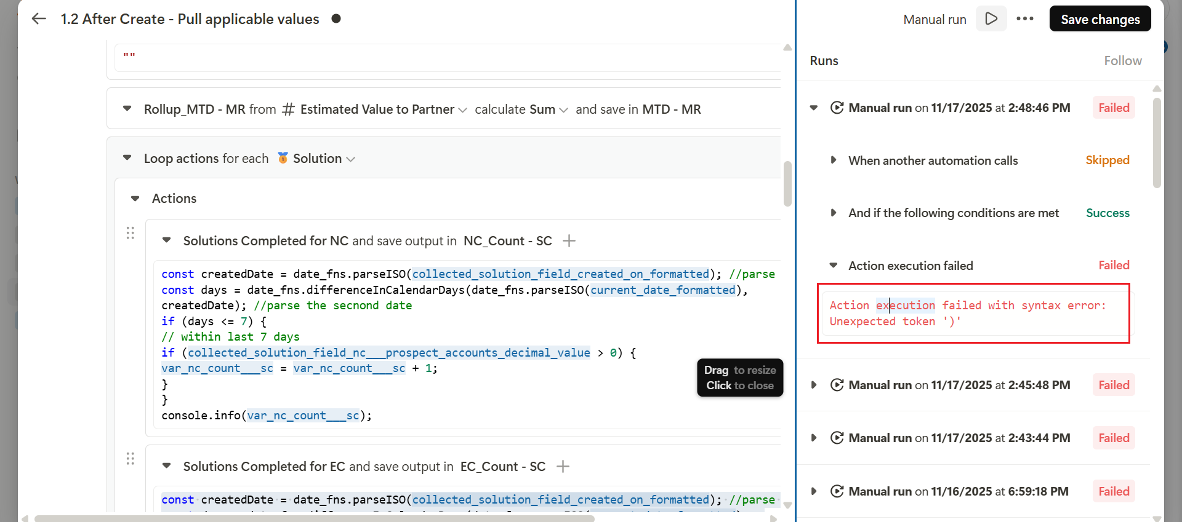Click rerun icon of 2:48:46 PM run
Viewport: 1182px width, 522px height.
click(x=837, y=108)
